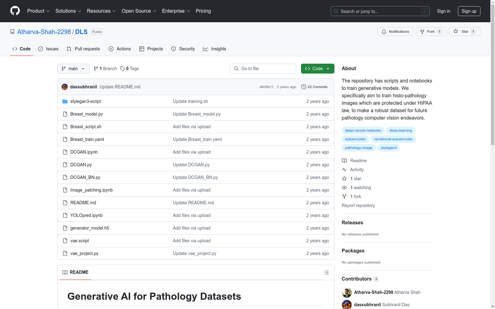Viewport: 495px width, 309px height.
Task: Click the Contributors heading link
Action: [360, 279]
